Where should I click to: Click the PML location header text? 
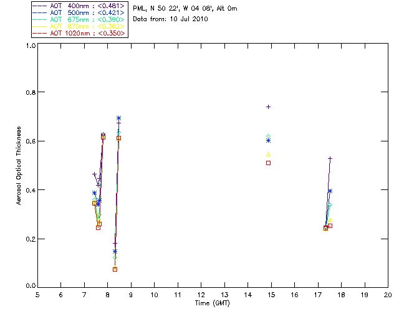click(185, 9)
